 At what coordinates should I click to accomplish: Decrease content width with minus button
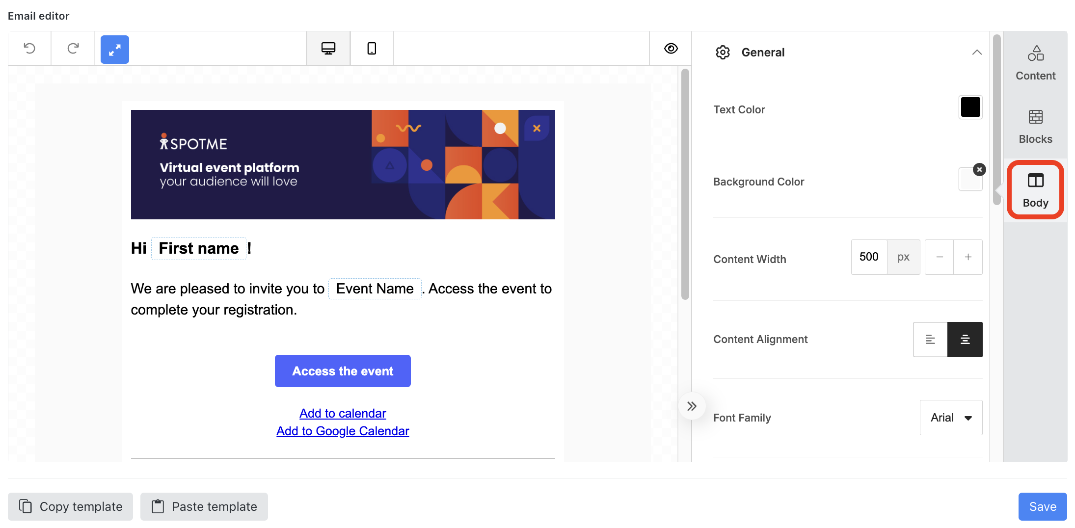tap(939, 257)
